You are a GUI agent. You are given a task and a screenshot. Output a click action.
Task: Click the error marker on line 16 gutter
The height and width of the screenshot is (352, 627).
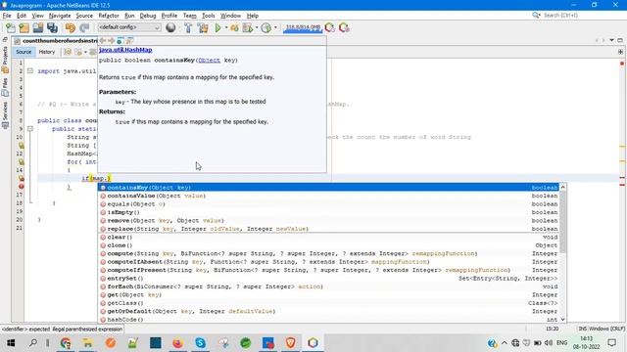[22, 187]
